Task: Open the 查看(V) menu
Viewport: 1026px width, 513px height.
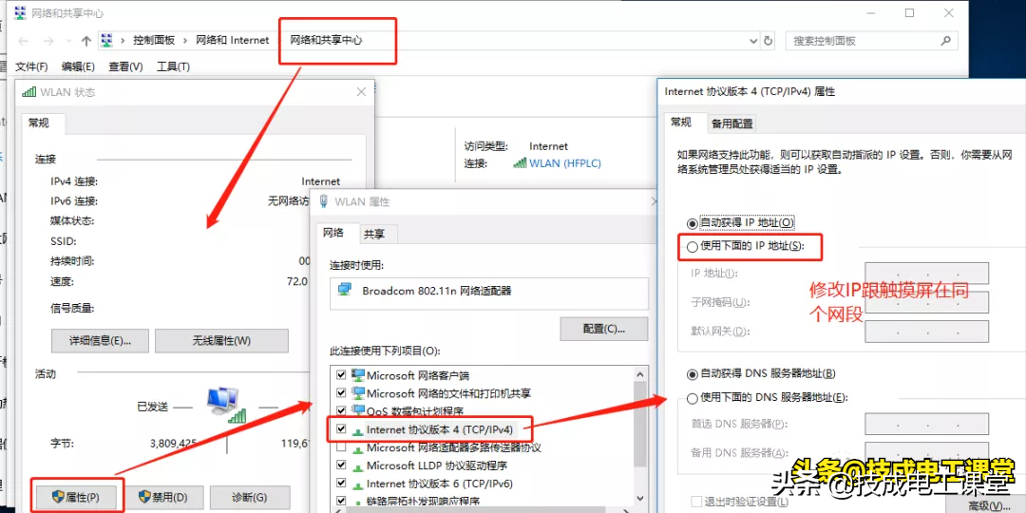Action: pos(125,66)
